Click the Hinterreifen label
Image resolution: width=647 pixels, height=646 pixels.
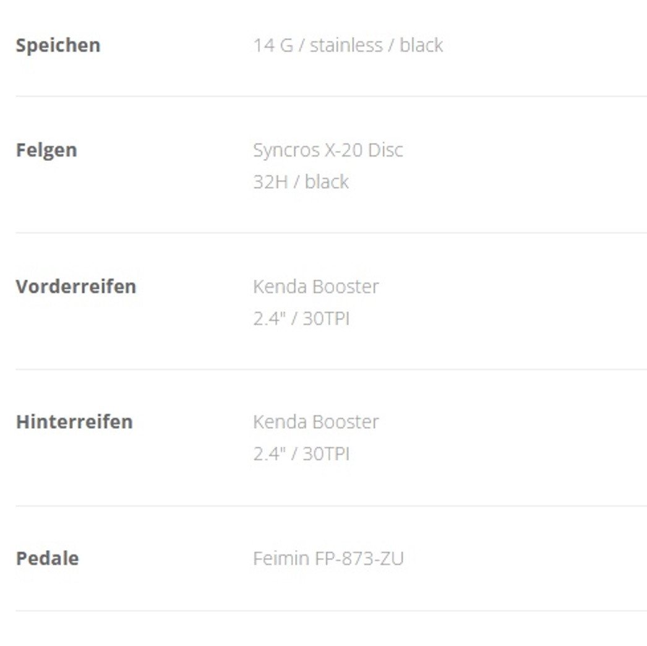pyautogui.click(x=74, y=422)
